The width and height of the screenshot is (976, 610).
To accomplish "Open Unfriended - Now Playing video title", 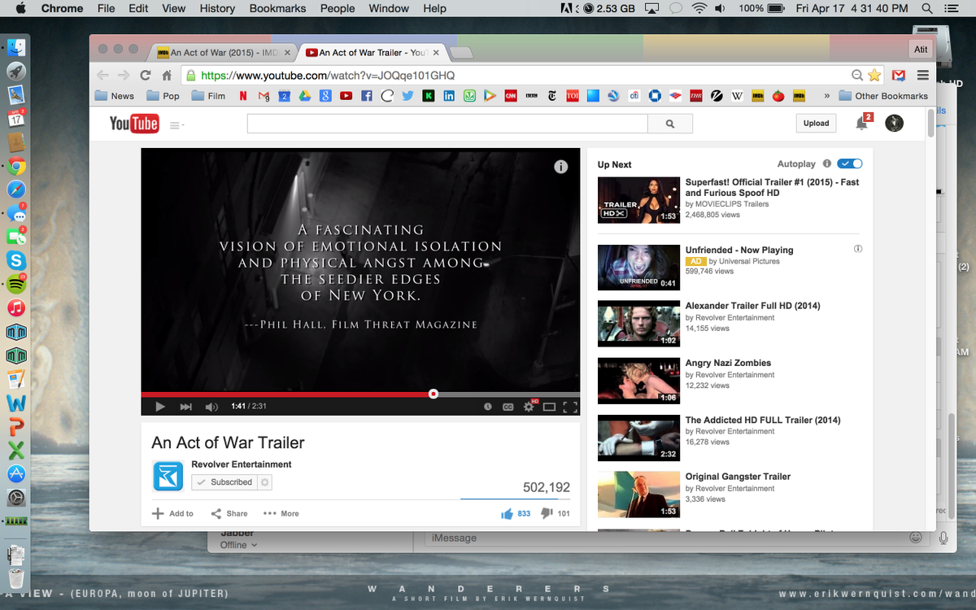I will (x=739, y=250).
